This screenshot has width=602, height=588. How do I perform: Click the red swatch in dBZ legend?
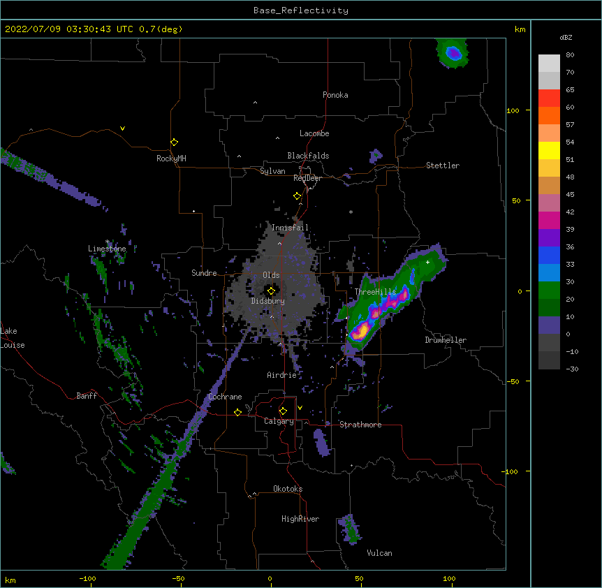click(x=549, y=98)
